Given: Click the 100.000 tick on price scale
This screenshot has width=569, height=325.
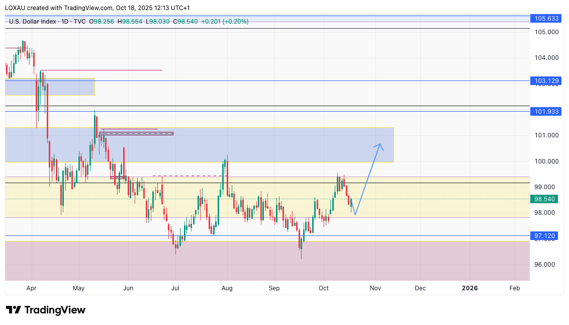Looking at the screenshot, I should (546, 161).
